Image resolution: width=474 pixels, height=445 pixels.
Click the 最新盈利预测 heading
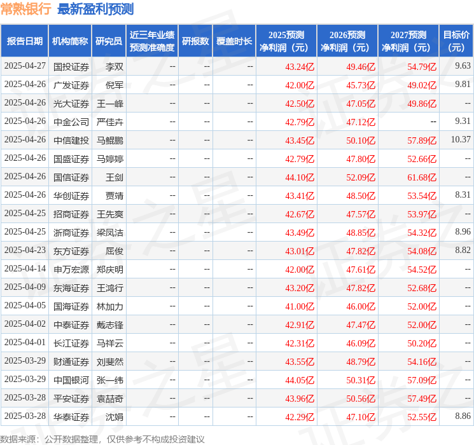(95, 9)
